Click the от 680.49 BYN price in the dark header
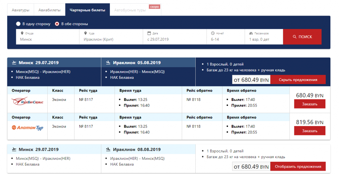This screenshot has width=339, height=175. click(251, 80)
